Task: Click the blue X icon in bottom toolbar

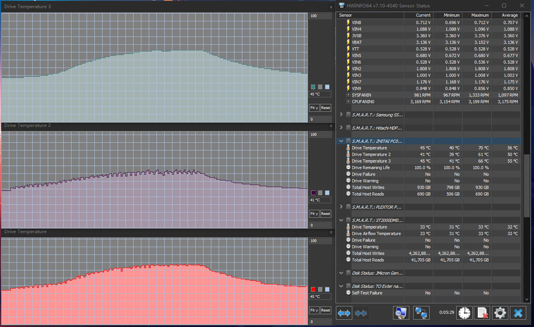Action: click(518, 313)
